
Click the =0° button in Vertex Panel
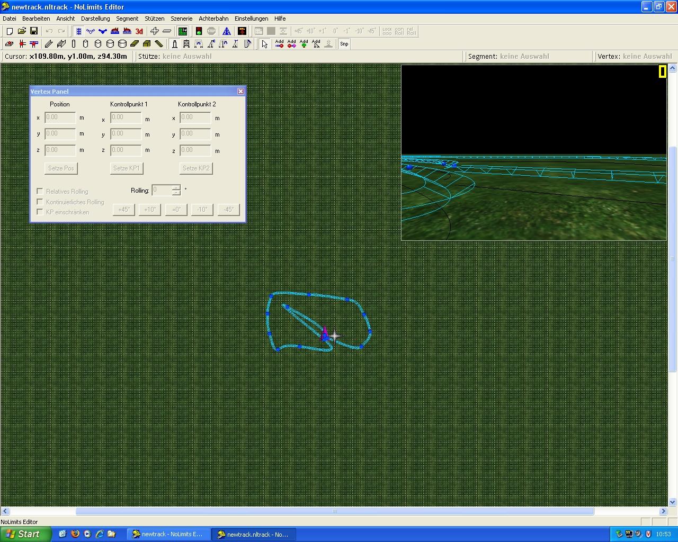tap(176, 210)
